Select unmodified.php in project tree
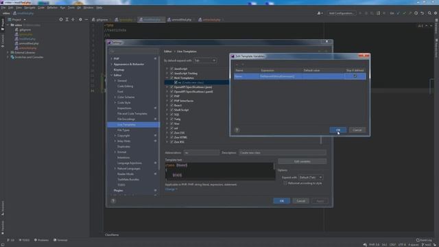Screen dimensions: 439x247 (29, 43)
